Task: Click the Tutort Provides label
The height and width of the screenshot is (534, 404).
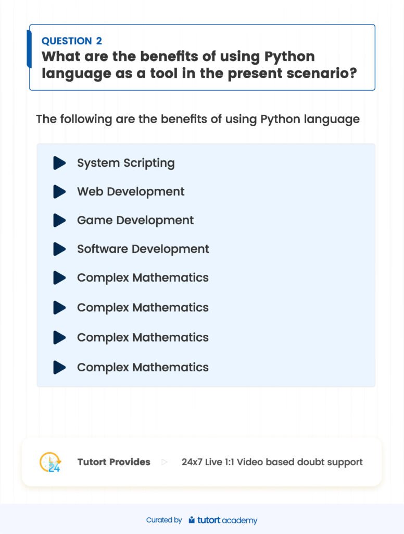Action: pyautogui.click(x=113, y=462)
